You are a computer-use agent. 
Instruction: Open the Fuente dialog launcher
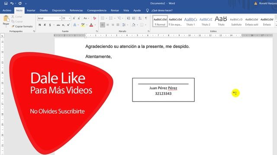click(97, 31)
